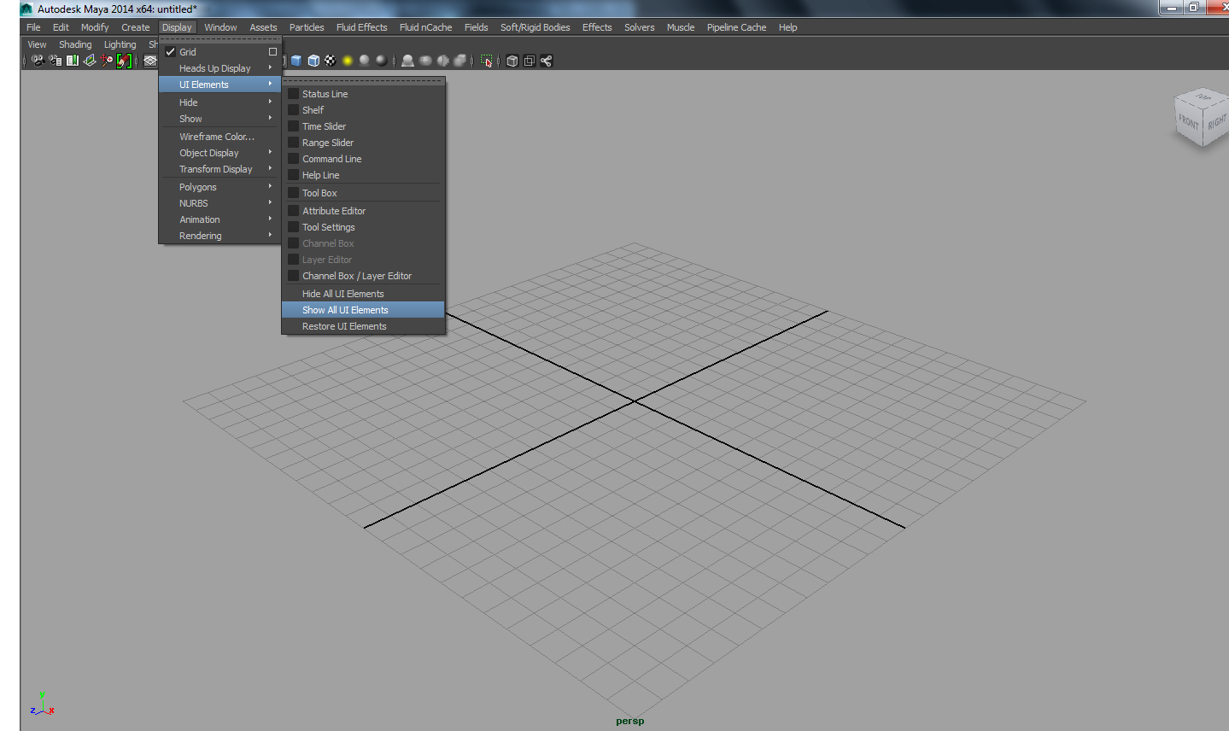Click Restore UI Elements
The width and height of the screenshot is (1229, 731).
[x=345, y=325]
